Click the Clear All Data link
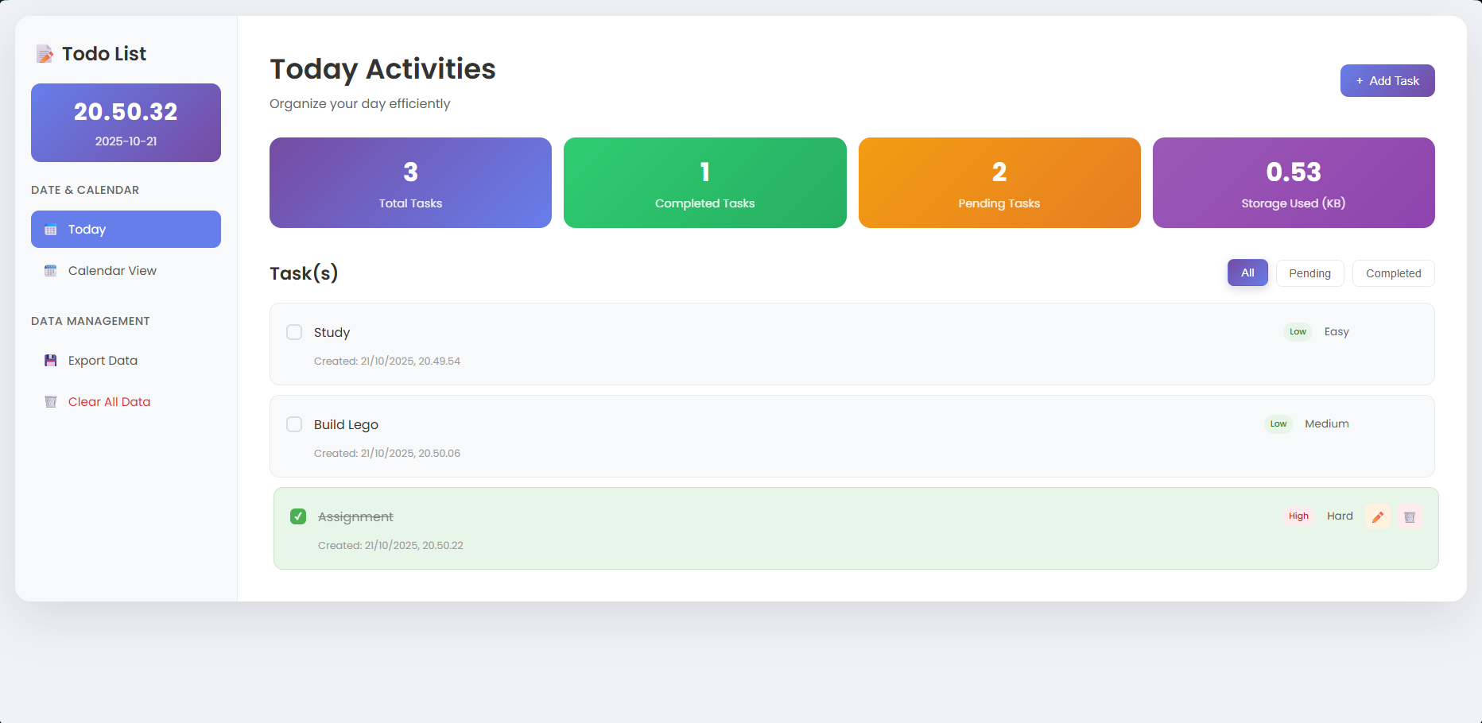1482x723 pixels. [x=109, y=401]
